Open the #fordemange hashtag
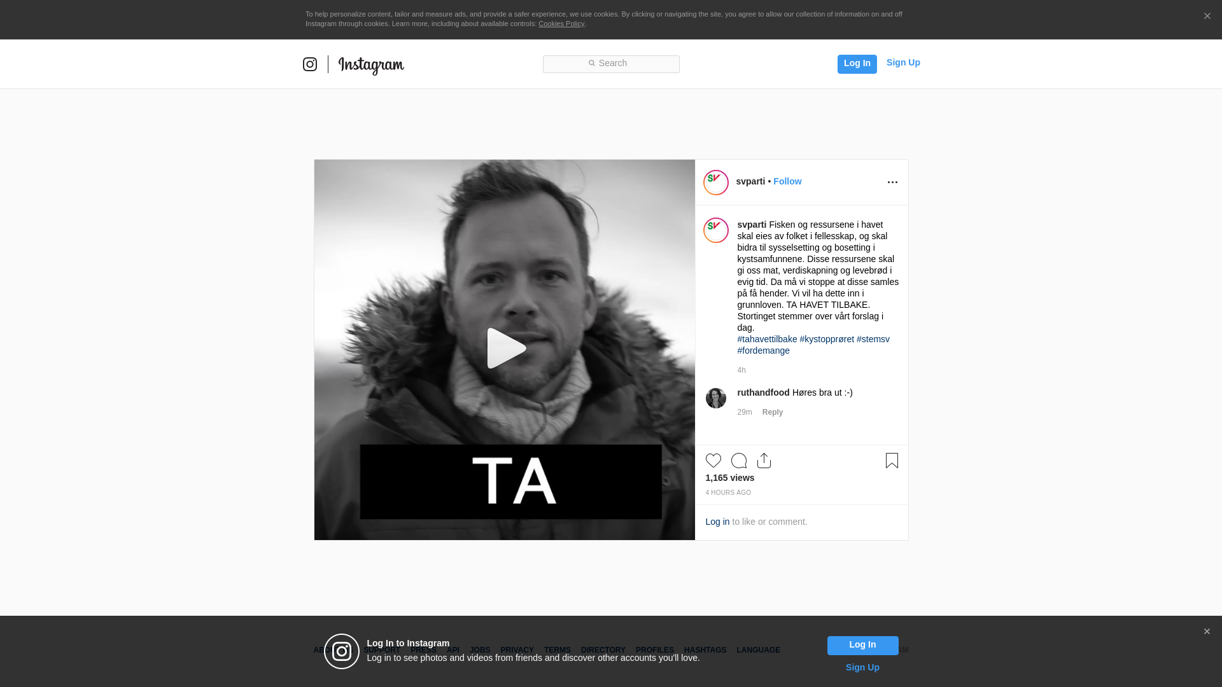Screen dimensions: 1222x687 pyautogui.click(x=763, y=350)
